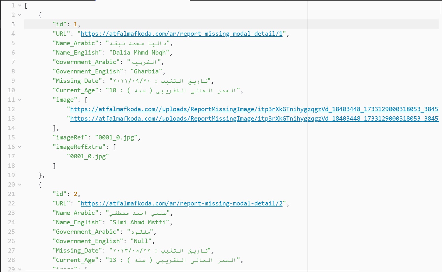Click the "Dalia Mhmd Nbqh" name value
Screen dimensions: 442x272
coord(139,53)
